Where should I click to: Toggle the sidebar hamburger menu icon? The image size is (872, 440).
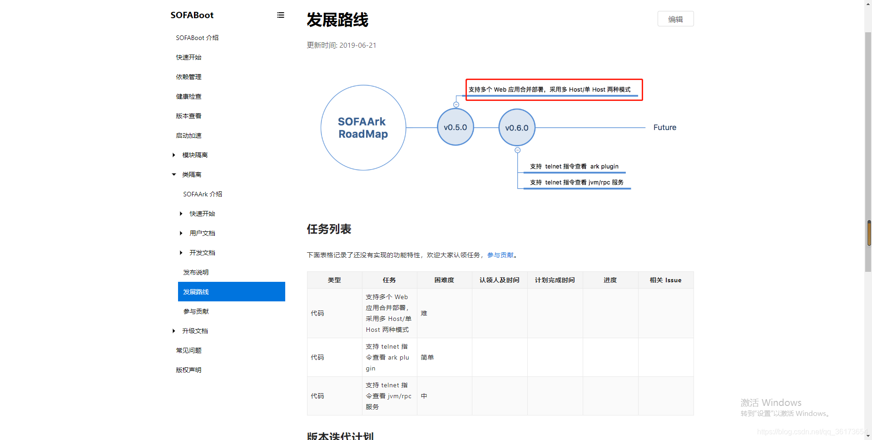pos(281,15)
